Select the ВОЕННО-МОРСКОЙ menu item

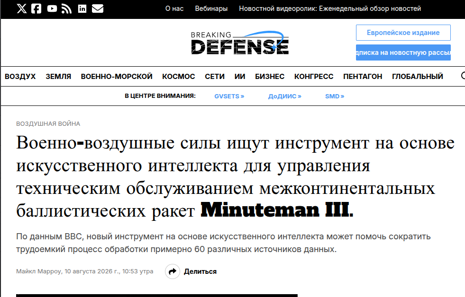pos(117,76)
